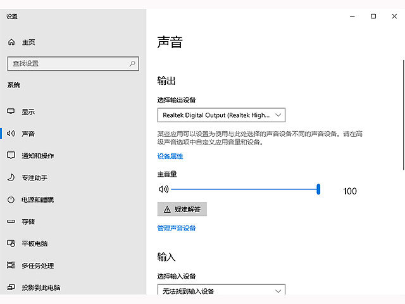405x304 pixels.
Task: Click the tablet icon beside 平板电脑
Action: point(11,243)
